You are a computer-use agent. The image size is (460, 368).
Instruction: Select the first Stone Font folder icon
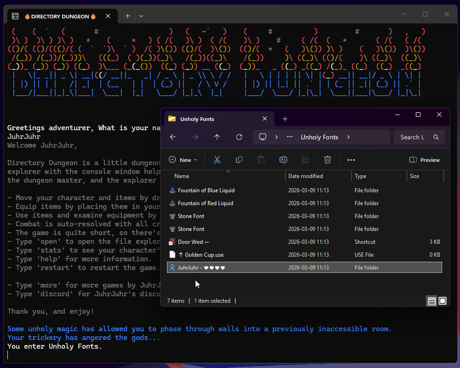[x=172, y=216]
